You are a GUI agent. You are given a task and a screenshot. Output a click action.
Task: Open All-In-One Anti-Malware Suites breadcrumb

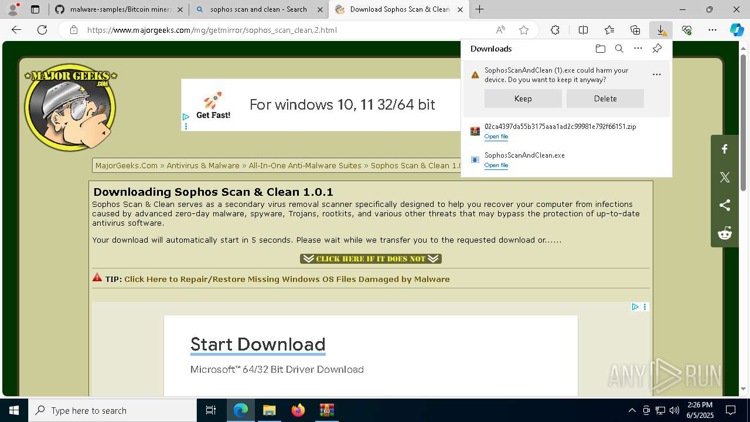(x=305, y=165)
